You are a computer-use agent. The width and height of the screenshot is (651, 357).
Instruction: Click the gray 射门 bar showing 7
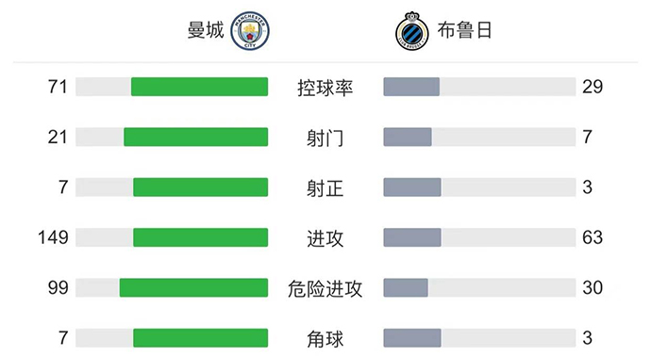pyautogui.click(x=408, y=137)
